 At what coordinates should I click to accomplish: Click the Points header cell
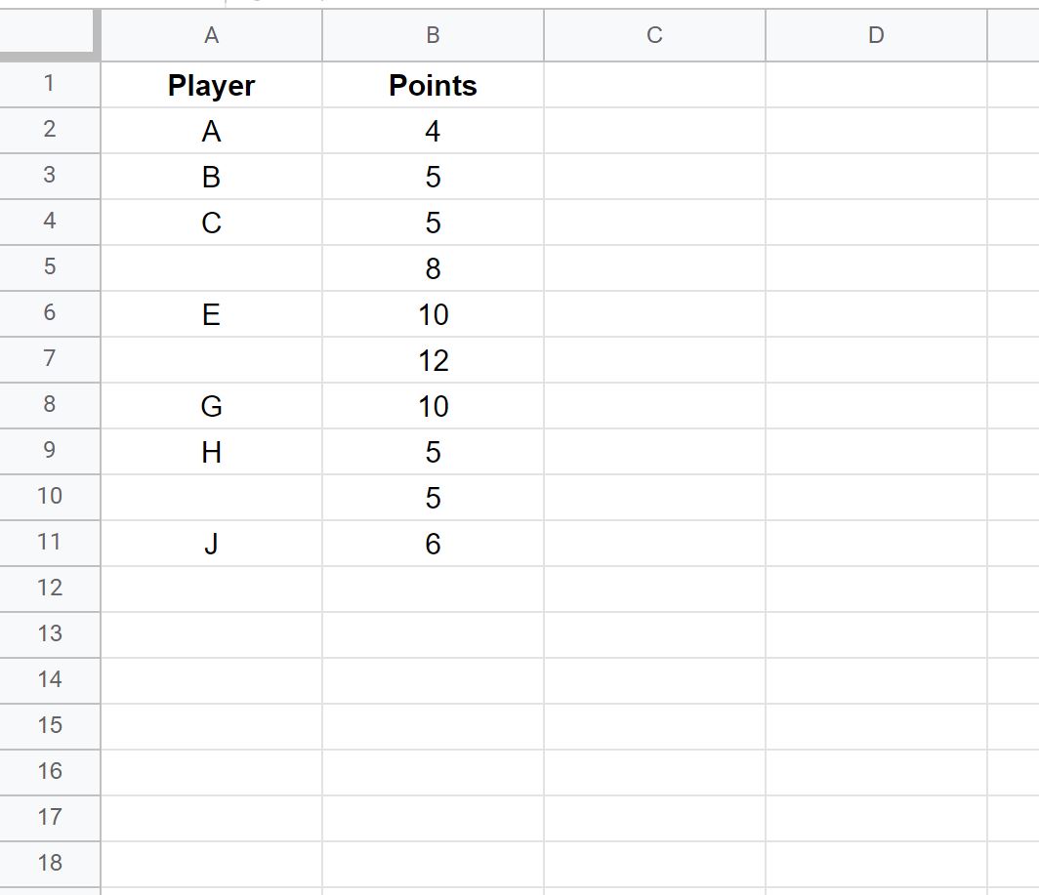(x=433, y=85)
